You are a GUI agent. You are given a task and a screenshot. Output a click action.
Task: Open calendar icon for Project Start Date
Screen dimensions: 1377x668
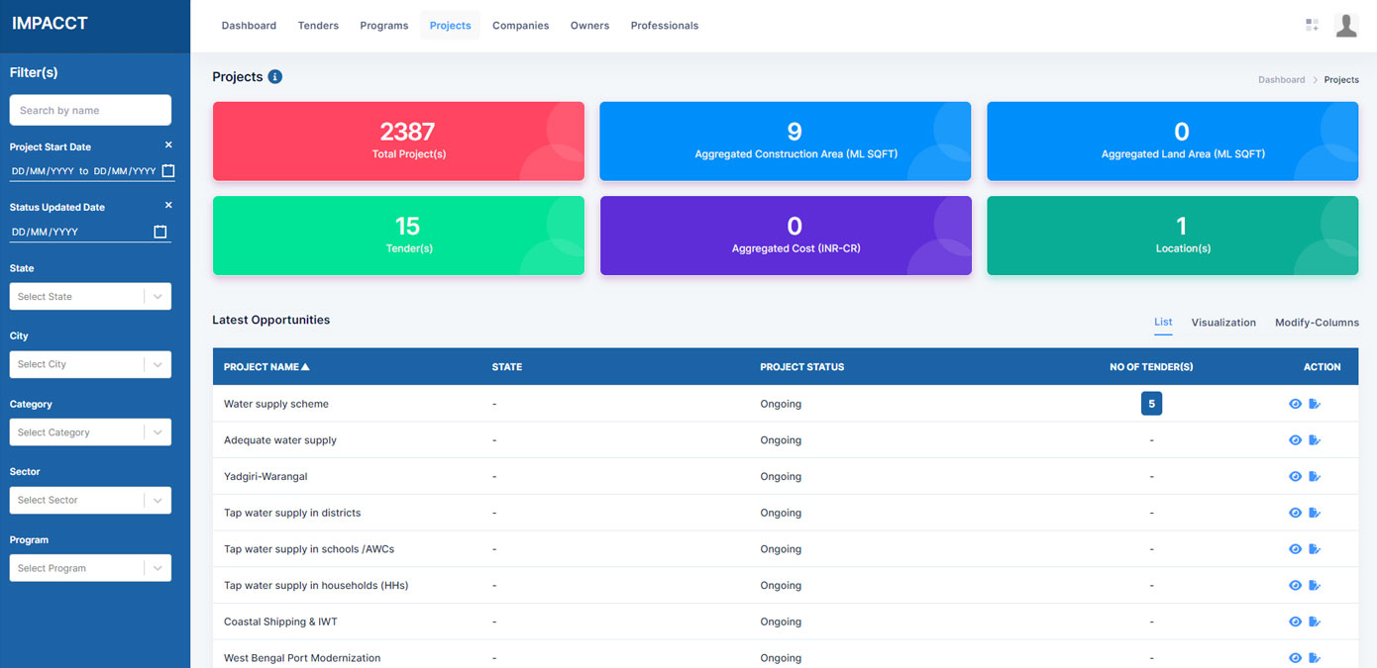coord(167,171)
